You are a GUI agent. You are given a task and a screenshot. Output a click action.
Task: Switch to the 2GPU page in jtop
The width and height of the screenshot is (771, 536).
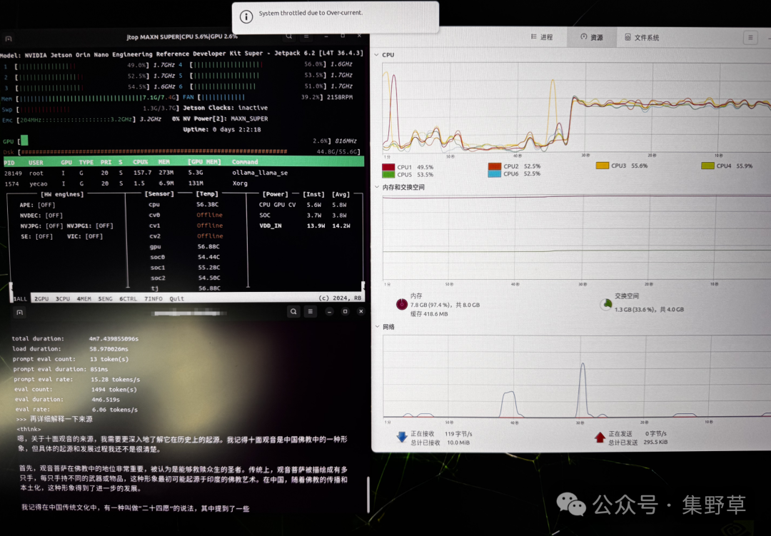[41, 298]
